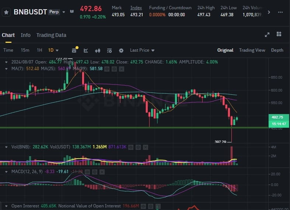Show more ticker stats with the right arrow
Screen dimensions: 290x210
(269, 12)
